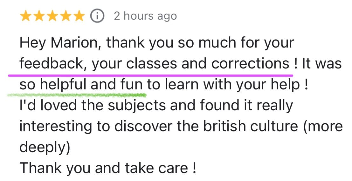
Task: Click the fifth yellow rating star
Action: pyautogui.click(x=79, y=16)
